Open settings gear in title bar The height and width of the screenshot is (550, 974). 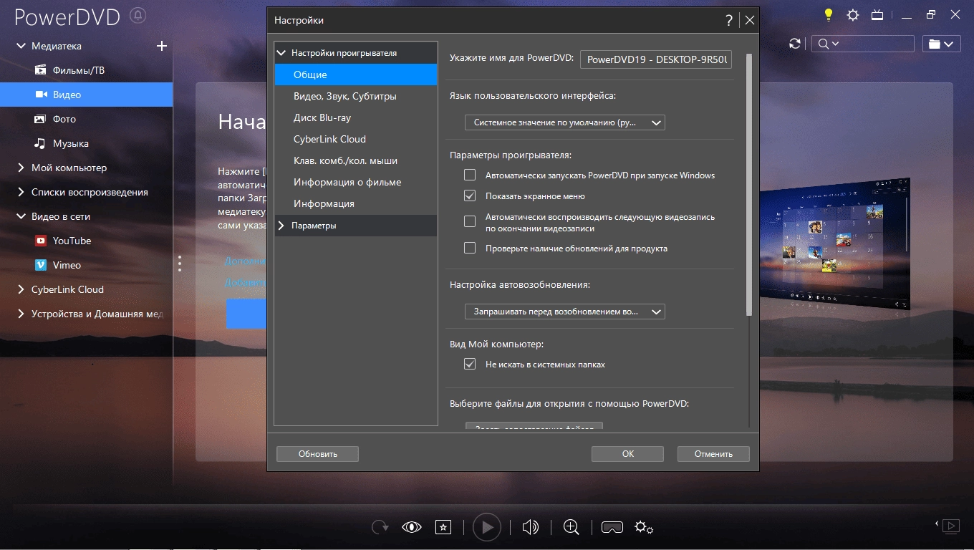tap(853, 15)
